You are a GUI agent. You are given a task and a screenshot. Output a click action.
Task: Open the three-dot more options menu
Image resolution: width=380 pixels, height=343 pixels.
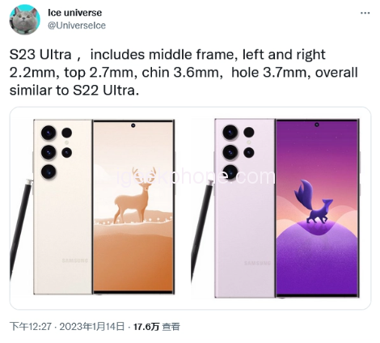[x=365, y=13]
